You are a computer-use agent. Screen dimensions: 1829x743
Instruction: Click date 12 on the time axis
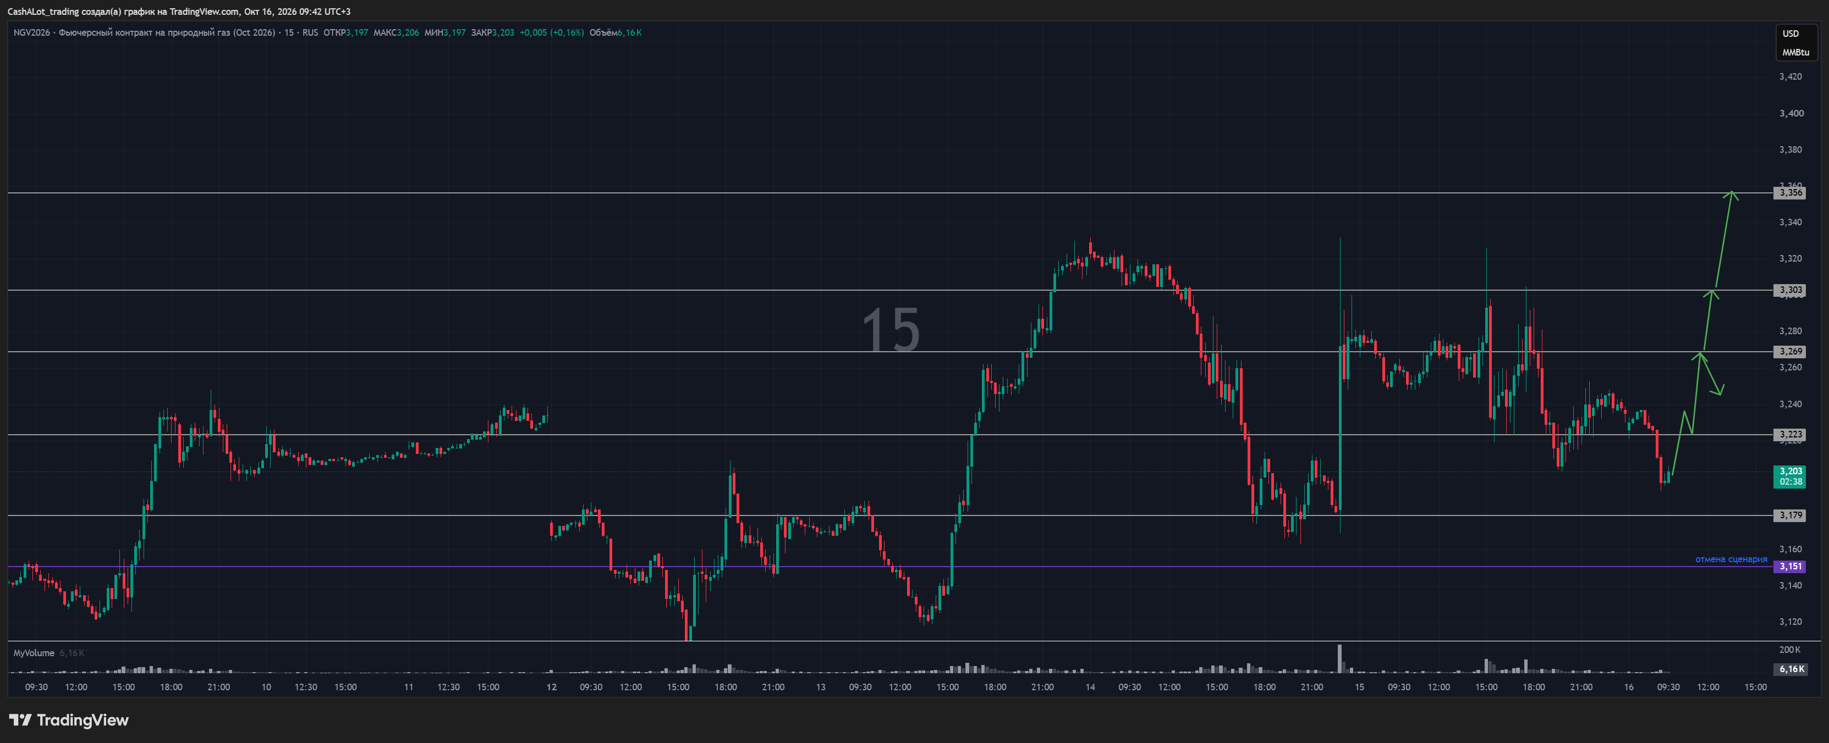click(x=552, y=687)
